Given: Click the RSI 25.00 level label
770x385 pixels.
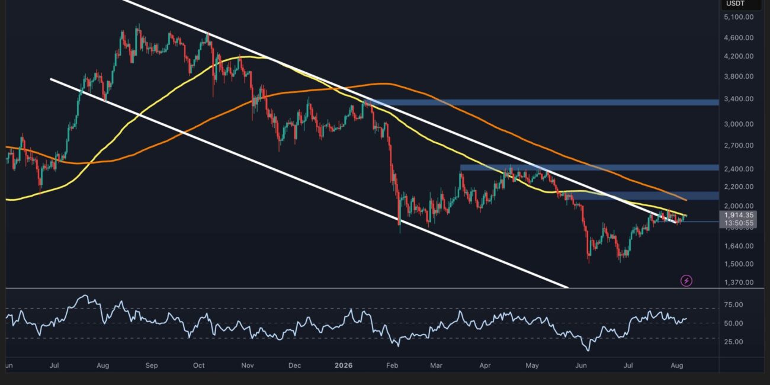Looking at the screenshot, I should click(733, 342).
